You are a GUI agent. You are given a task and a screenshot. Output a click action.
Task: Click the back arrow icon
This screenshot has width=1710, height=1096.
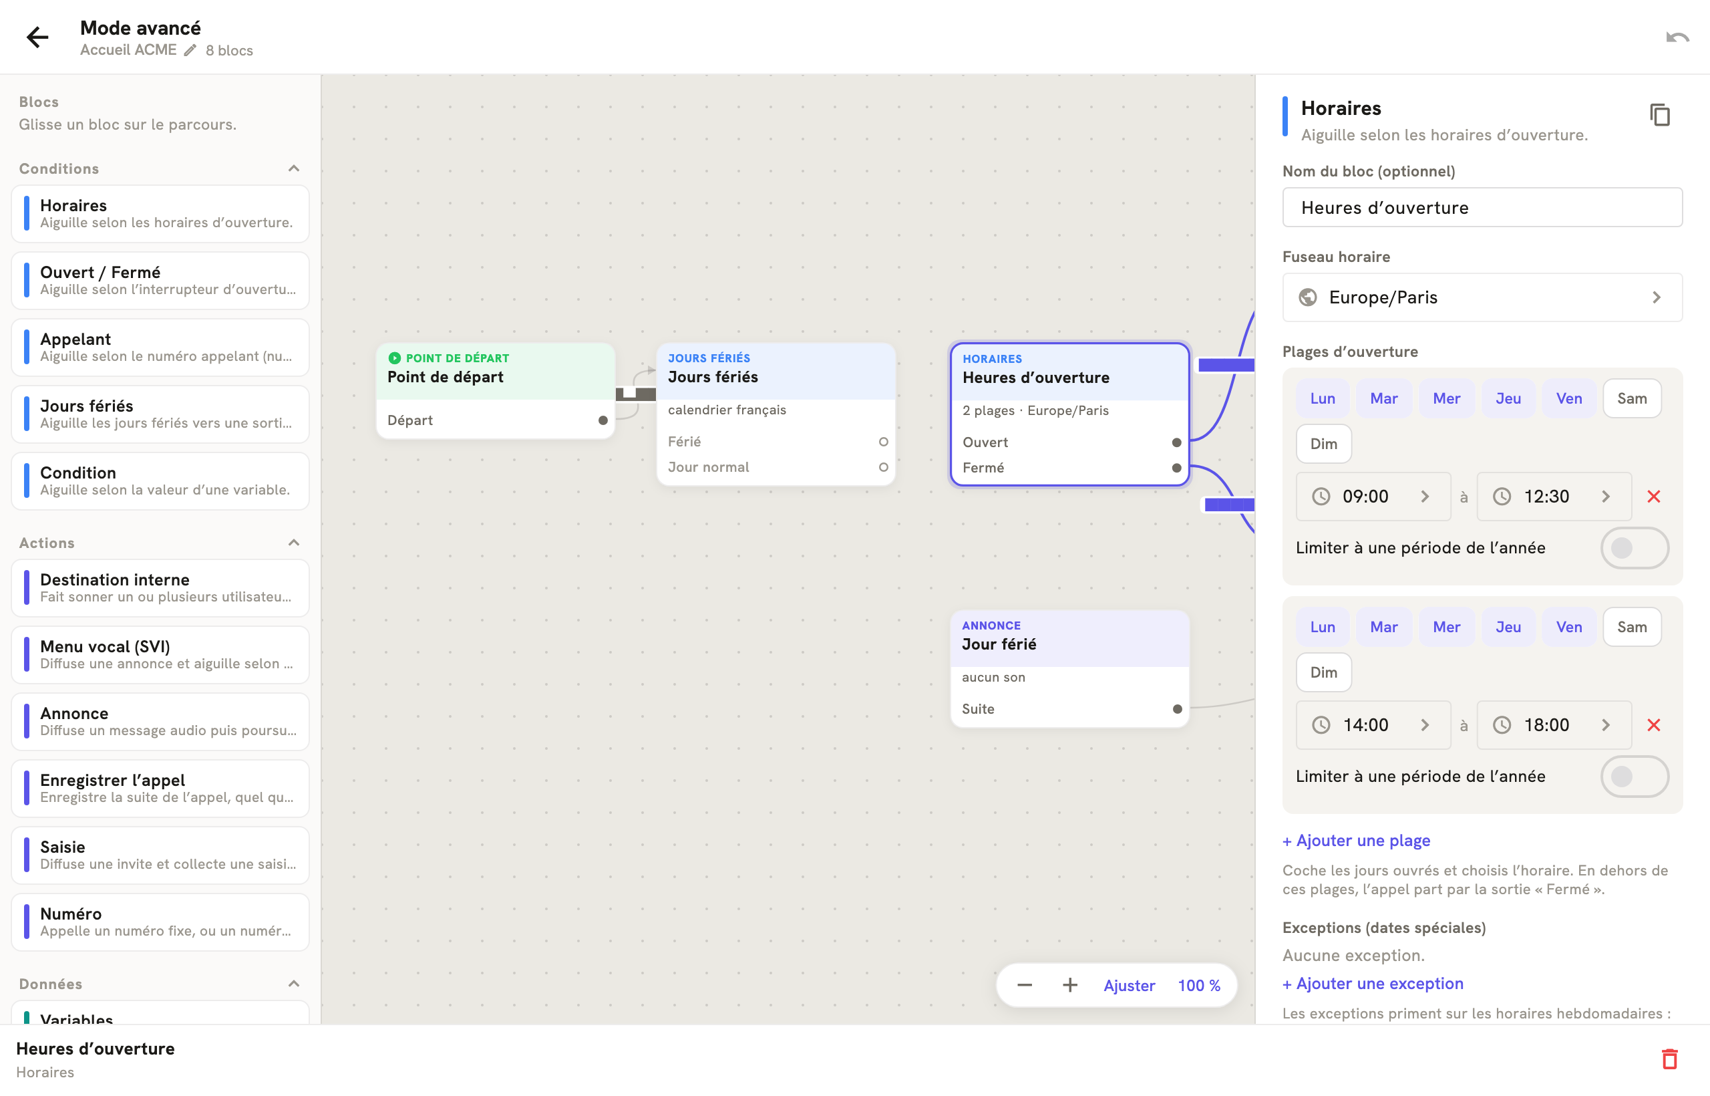[x=37, y=37]
